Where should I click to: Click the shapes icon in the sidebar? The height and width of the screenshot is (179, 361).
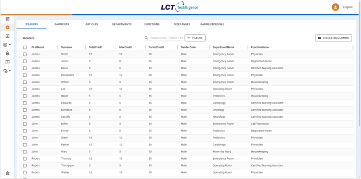[6, 71]
